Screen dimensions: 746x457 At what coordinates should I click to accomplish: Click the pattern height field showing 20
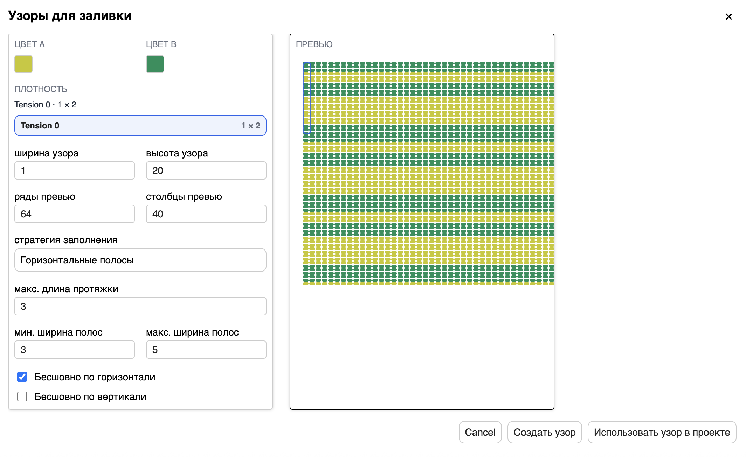click(206, 170)
